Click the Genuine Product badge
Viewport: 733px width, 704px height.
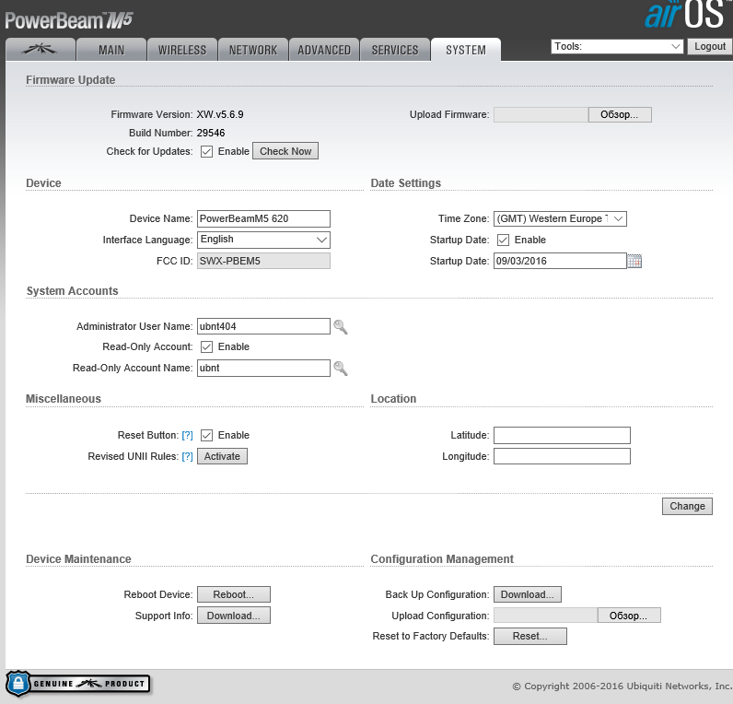click(77, 684)
